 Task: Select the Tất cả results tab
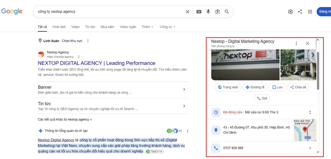(42, 27)
